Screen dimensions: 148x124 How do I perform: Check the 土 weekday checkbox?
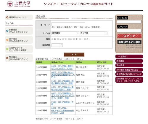80,39
